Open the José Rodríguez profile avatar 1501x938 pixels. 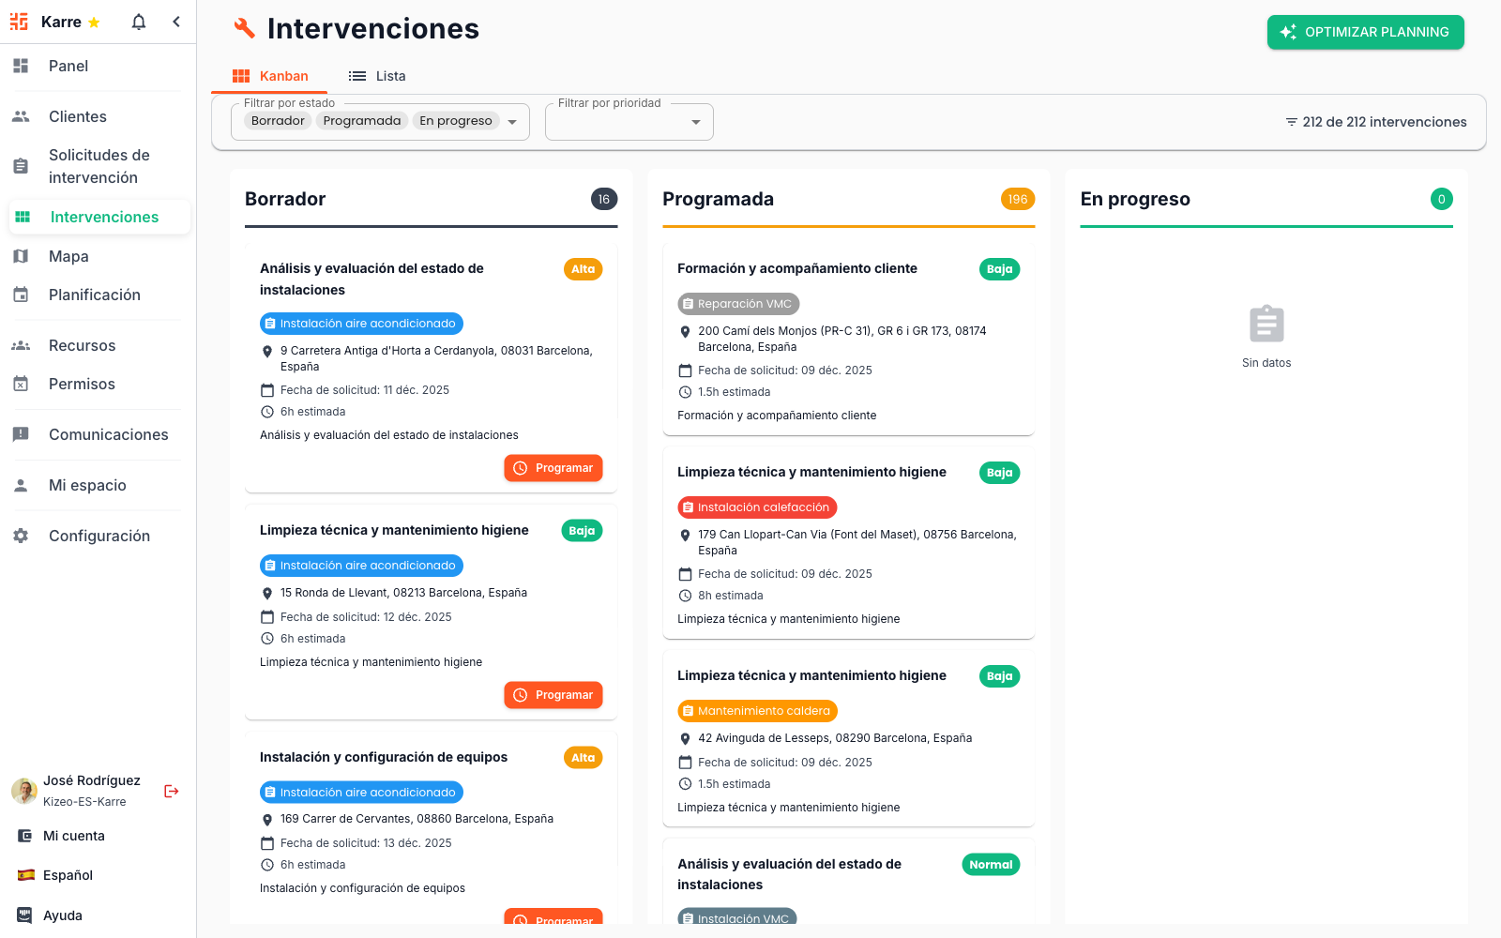click(x=23, y=790)
